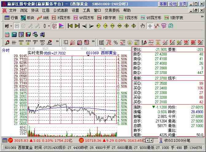Toggle the pressed telephone icon button

17,26
